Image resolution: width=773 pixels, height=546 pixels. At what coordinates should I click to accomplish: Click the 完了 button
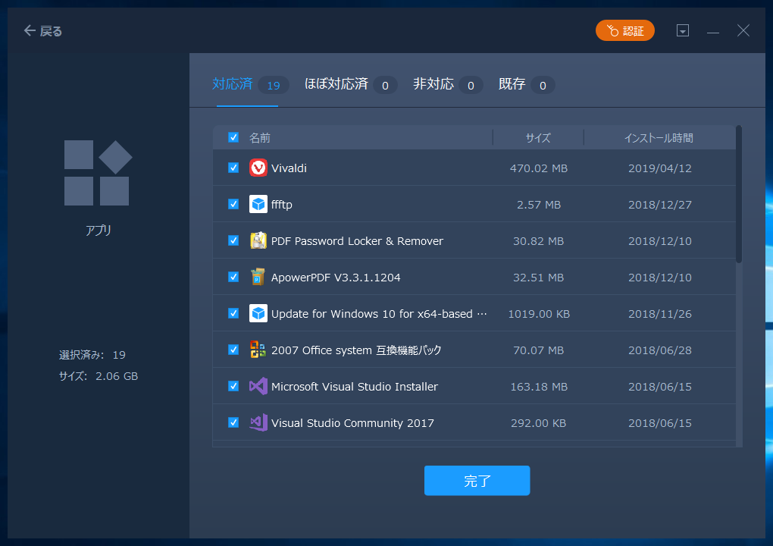click(477, 480)
